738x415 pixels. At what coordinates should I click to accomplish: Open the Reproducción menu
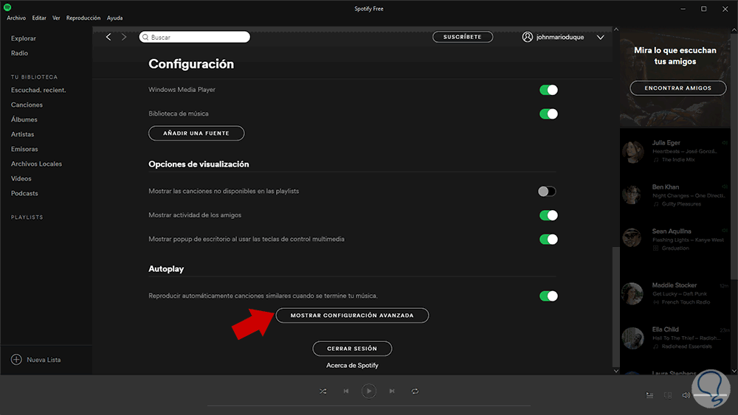(83, 18)
